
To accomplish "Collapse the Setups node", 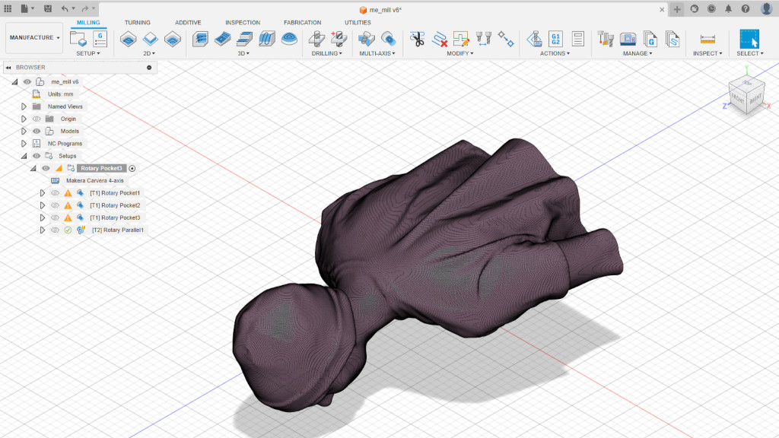I will (24, 156).
